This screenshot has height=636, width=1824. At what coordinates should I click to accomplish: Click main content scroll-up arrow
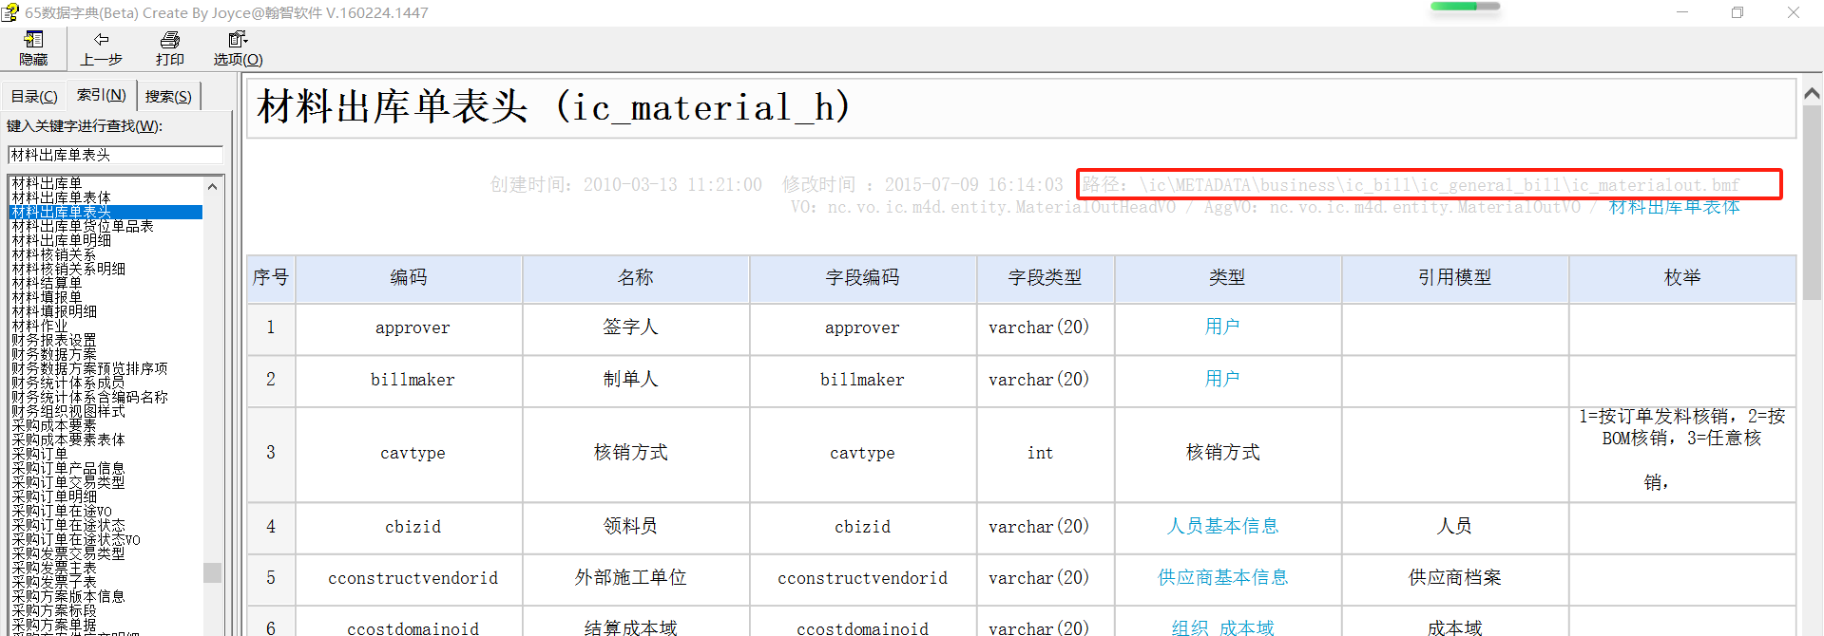pyautogui.click(x=1812, y=93)
